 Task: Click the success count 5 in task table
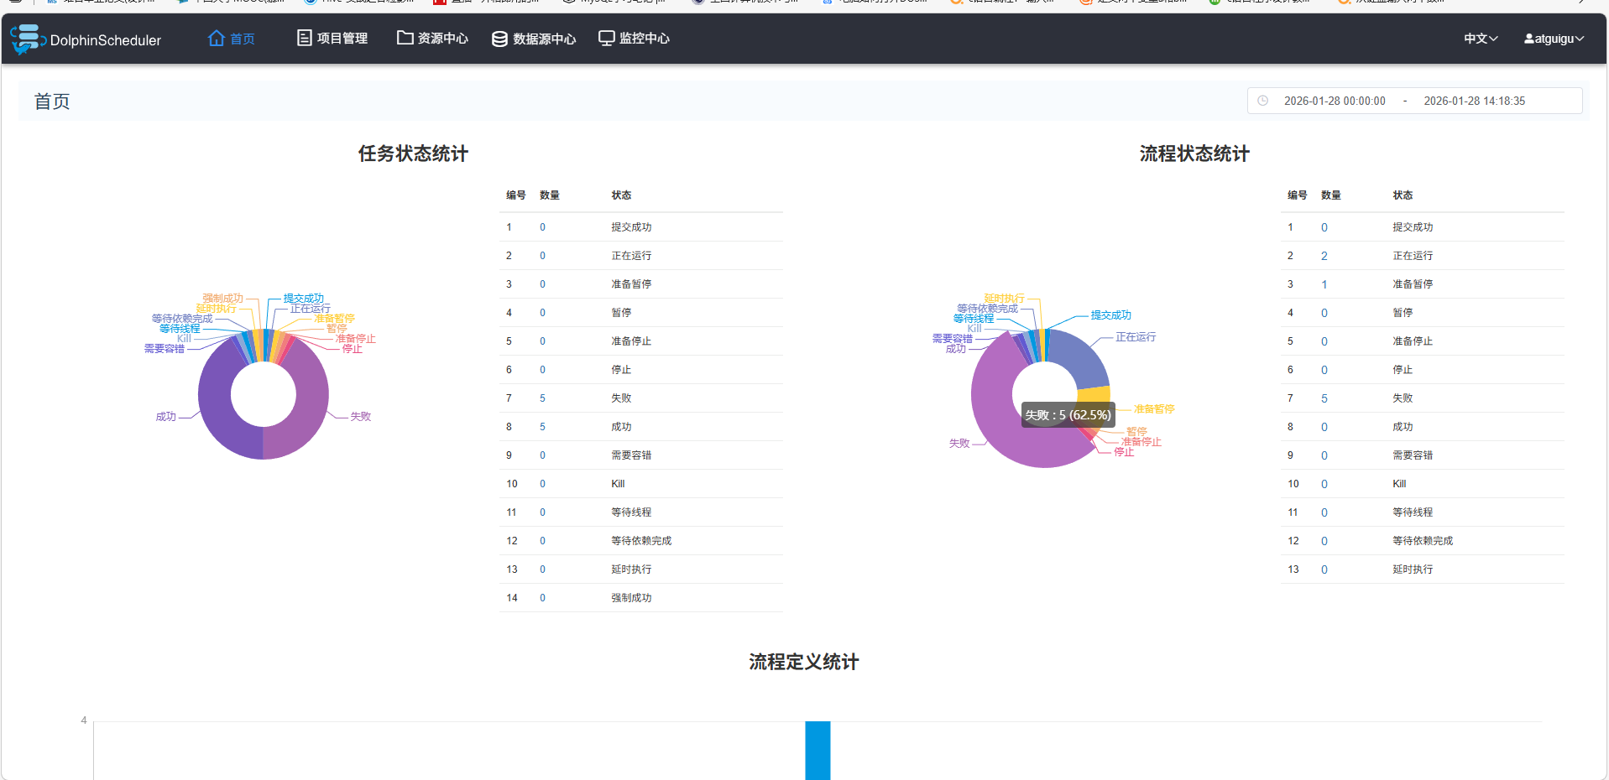(542, 426)
